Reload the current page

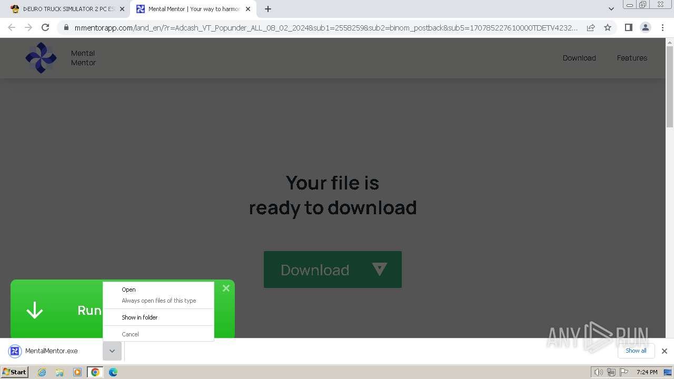click(45, 27)
